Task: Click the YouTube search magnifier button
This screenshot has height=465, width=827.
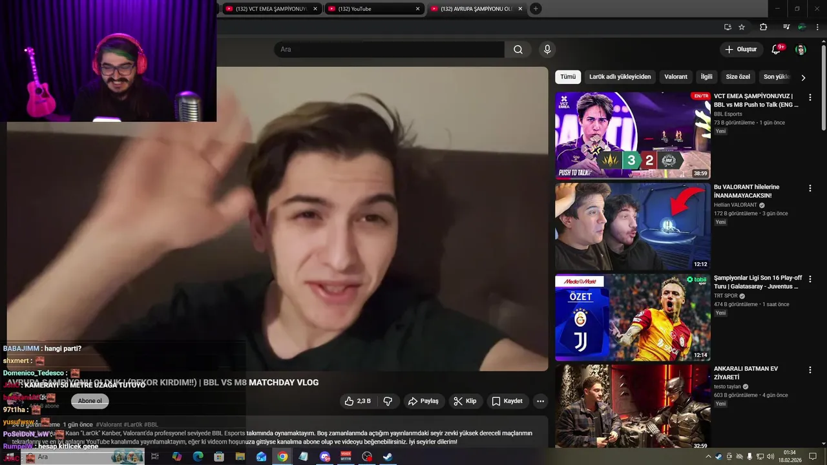Action: click(x=518, y=50)
